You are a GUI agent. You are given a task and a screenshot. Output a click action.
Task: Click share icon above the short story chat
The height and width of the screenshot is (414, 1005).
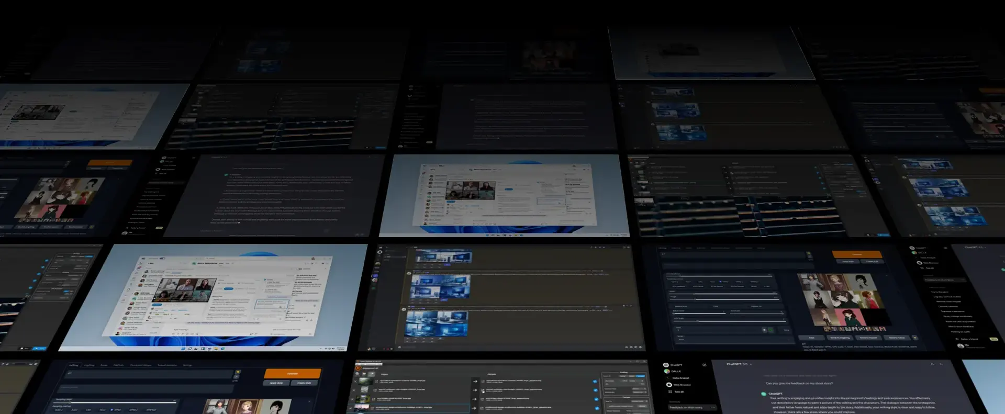932,364
